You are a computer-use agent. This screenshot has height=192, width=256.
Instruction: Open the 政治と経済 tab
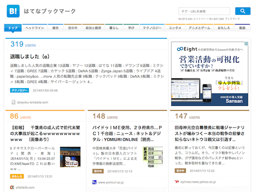point(93,28)
